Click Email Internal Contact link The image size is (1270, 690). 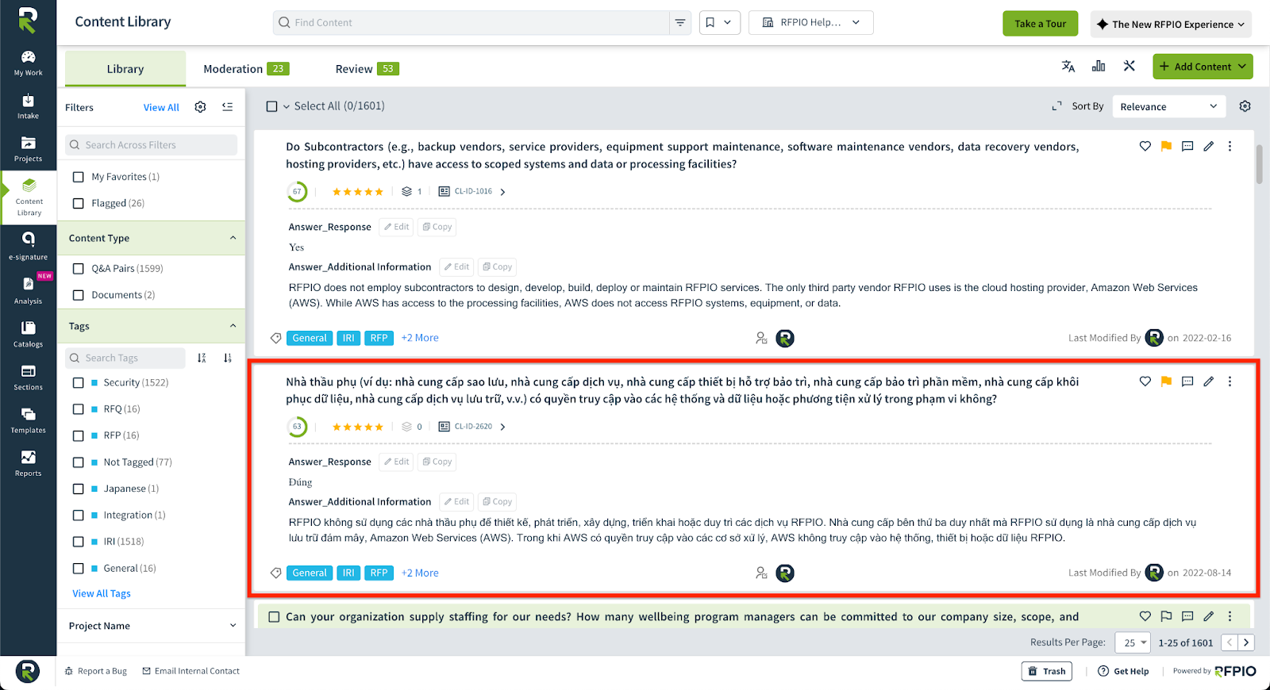click(x=190, y=671)
